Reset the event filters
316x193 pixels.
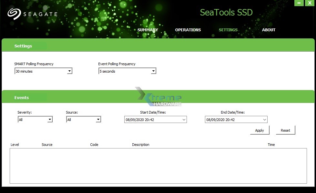tap(285, 130)
